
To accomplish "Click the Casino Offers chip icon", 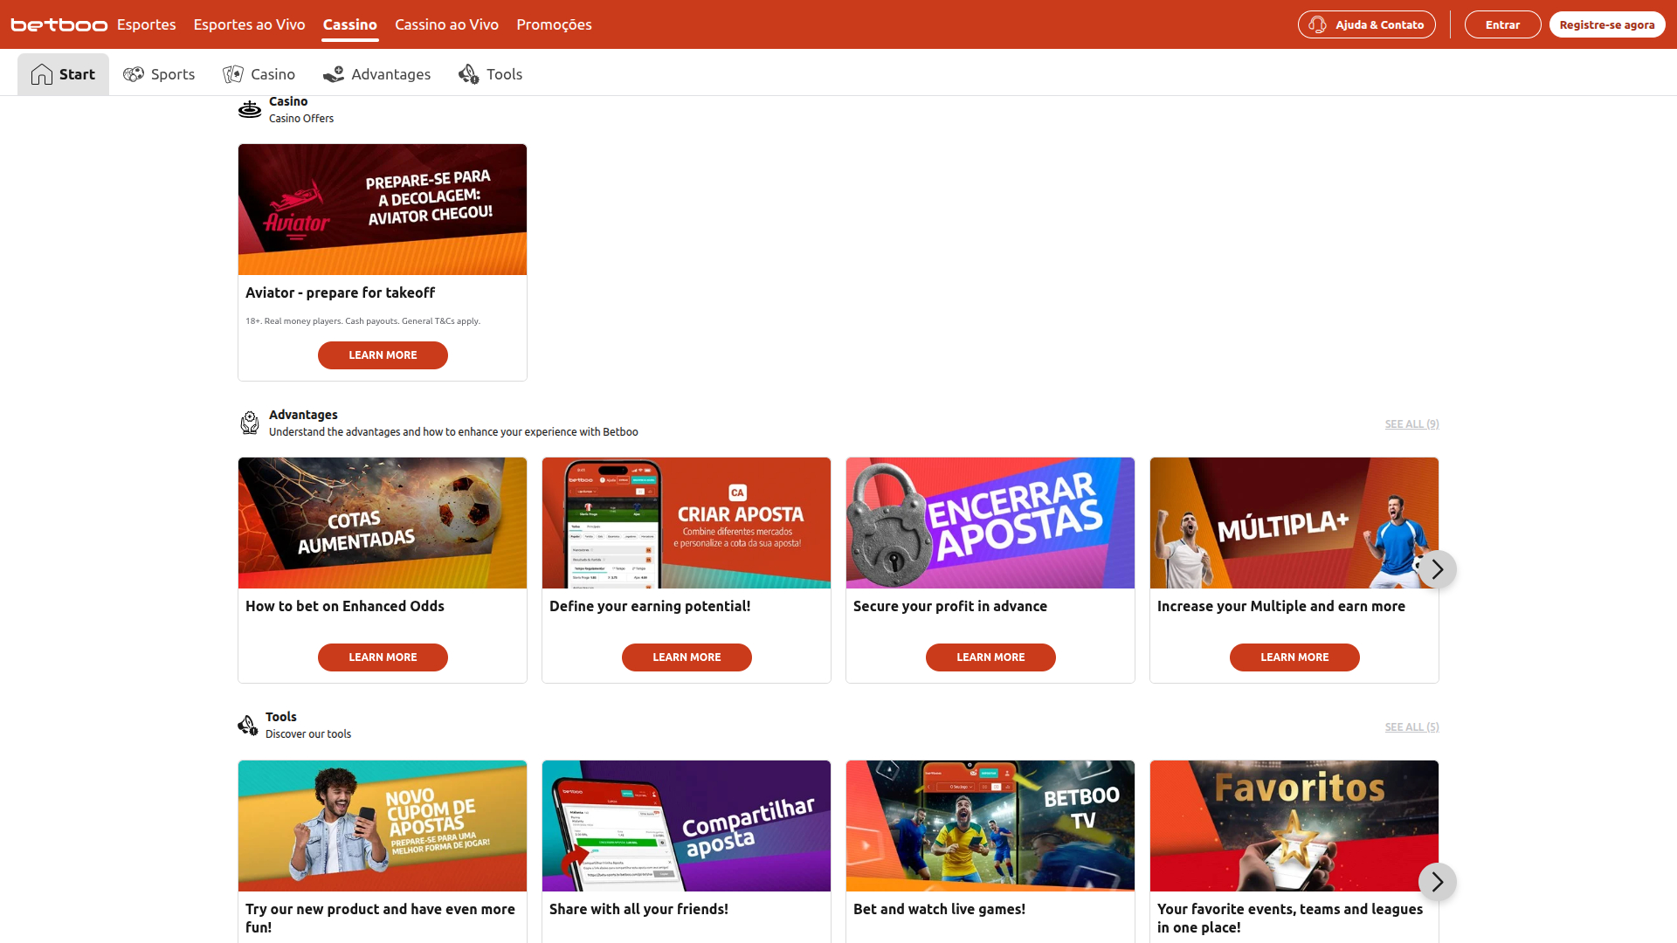I will pyautogui.click(x=250, y=108).
